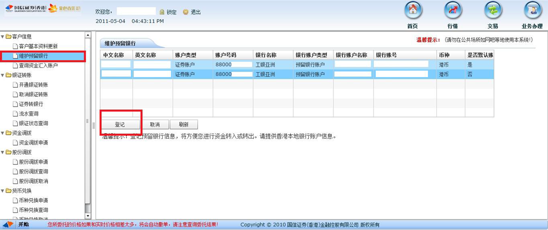Click the 开始 start icon in the bottom bar
548x230 pixels.
[x=9, y=225]
